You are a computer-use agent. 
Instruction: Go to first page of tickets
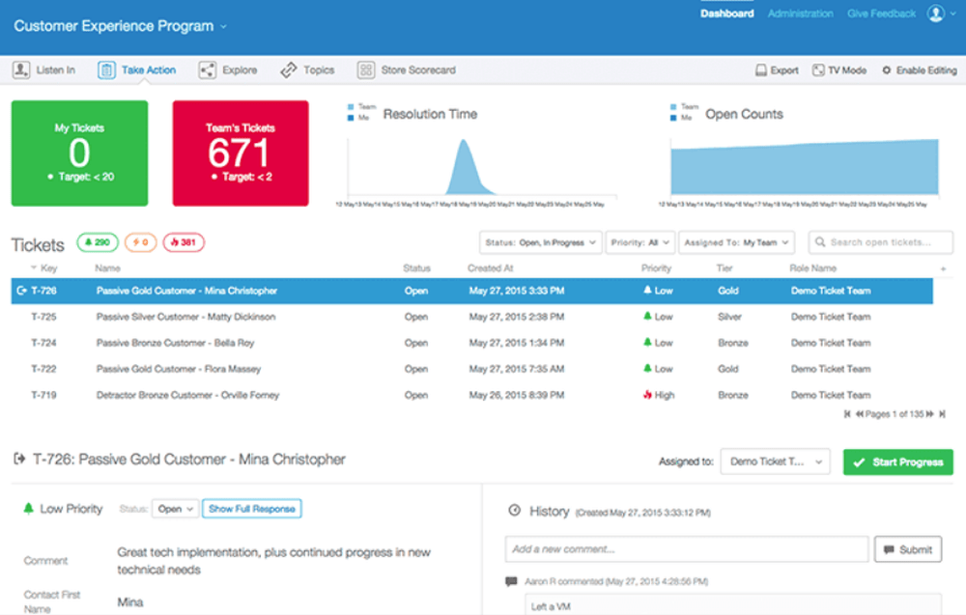pos(848,414)
